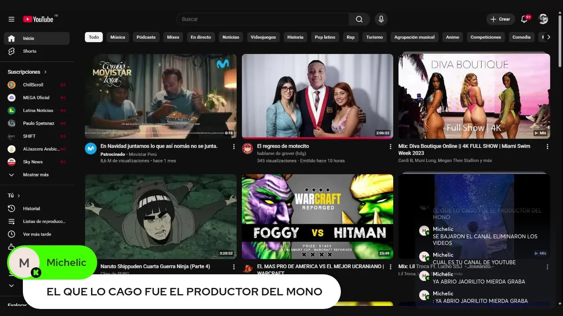Select the Música filter chip
The height and width of the screenshot is (316, 563).
point(117,37)
